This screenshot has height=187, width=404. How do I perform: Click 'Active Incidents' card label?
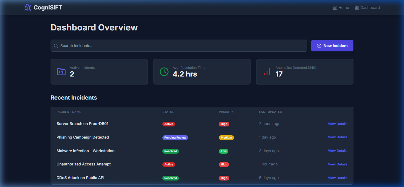tap(82, 68)
